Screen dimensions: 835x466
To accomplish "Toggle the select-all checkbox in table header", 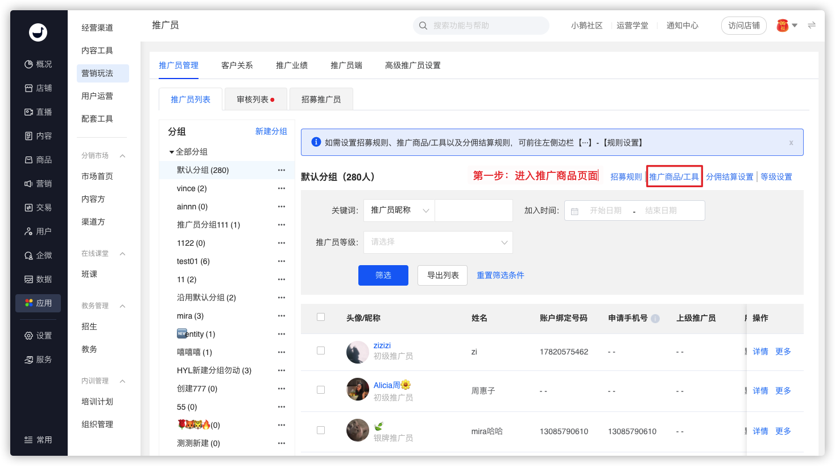I will click(x=321, y=317).
